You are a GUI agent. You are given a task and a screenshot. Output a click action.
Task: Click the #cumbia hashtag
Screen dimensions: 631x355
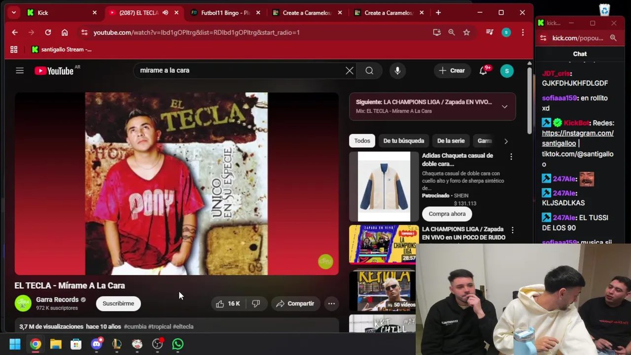136,326
